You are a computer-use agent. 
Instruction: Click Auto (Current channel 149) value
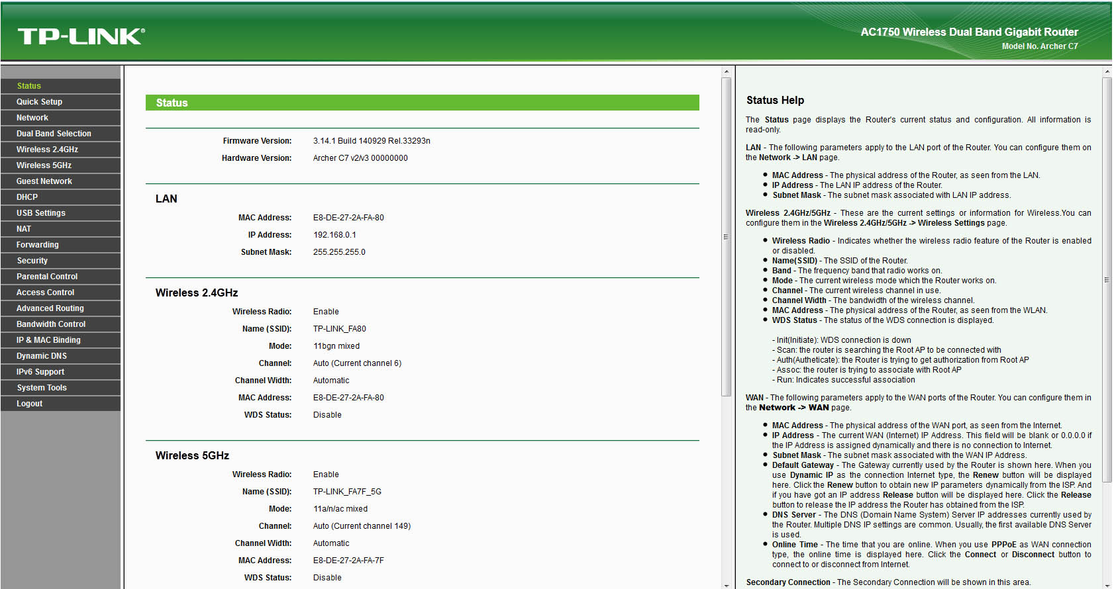pyautogui.click(x=362, y=526)
